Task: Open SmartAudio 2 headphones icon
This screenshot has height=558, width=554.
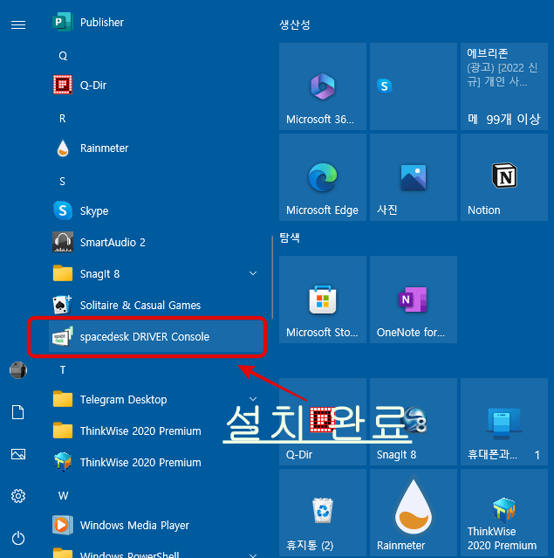Action: 63,242
